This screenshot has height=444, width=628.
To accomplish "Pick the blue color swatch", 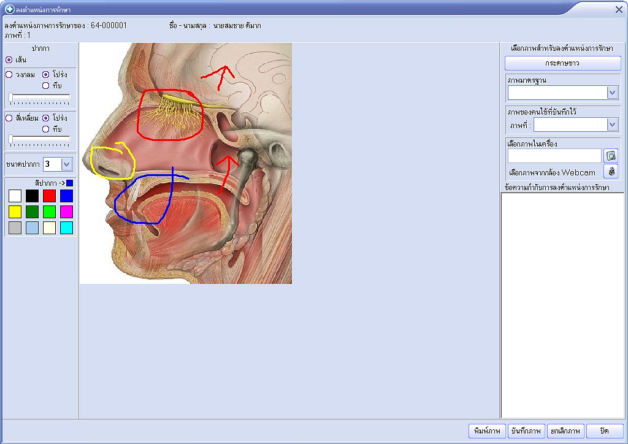I will pyautogui.click(x=66, y=196).
